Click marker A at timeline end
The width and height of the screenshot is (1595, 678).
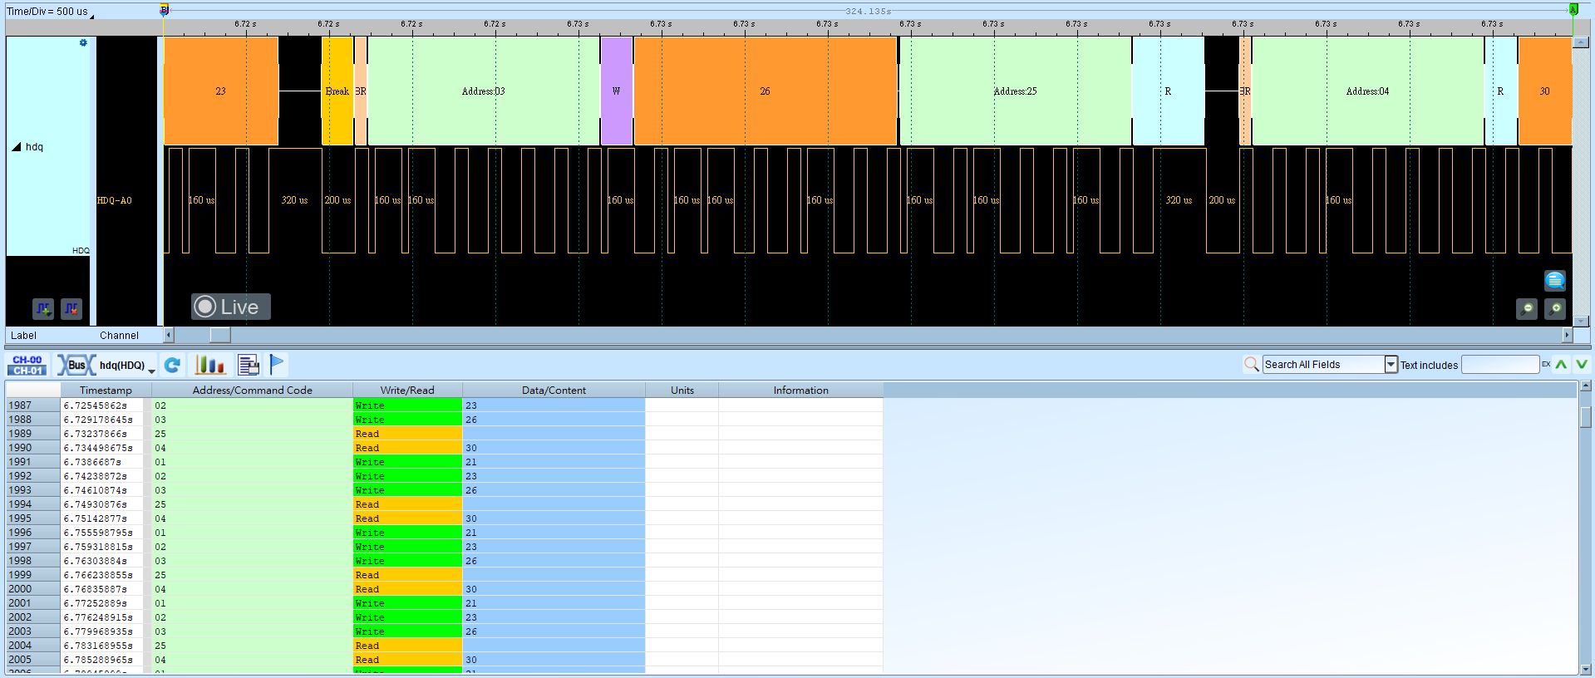(x=1573, y=9)
